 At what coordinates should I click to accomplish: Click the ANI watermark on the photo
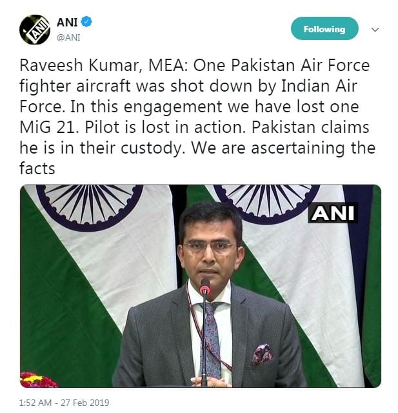click(333, 213)
